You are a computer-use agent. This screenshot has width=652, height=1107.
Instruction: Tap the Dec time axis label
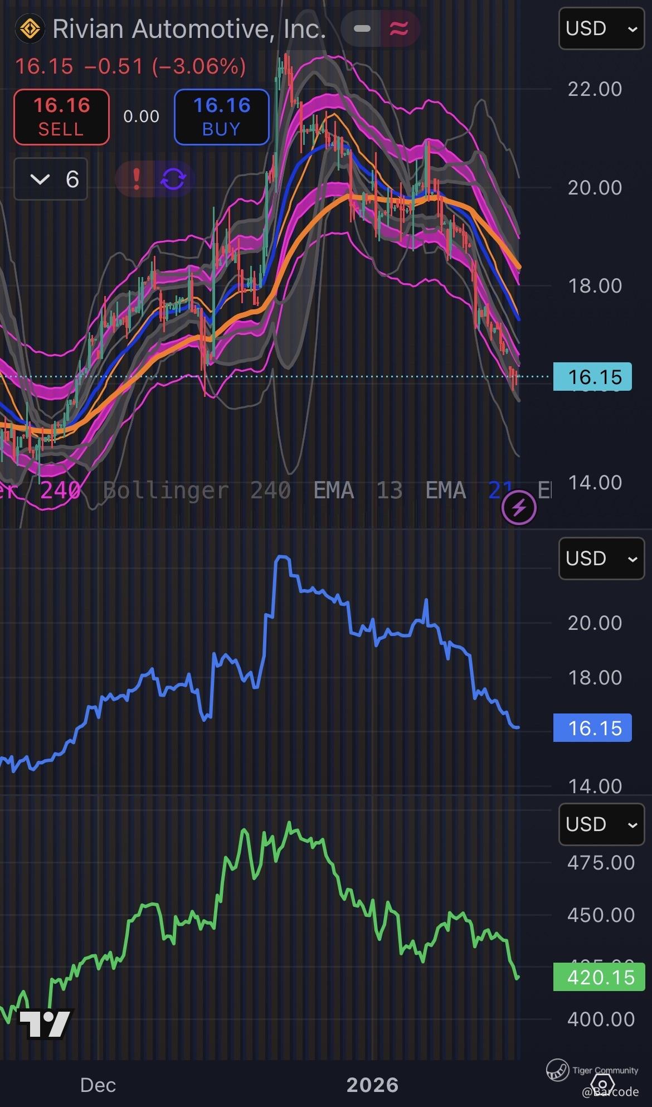point(98,1085)
